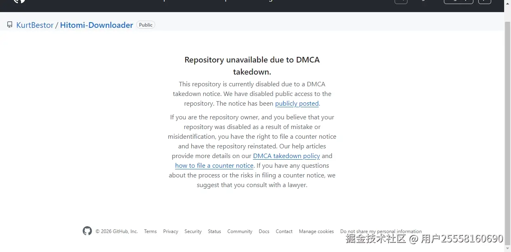This screenshot has height=252, width=511.
Task: Open the Terms footer link
Action: click(150, 231)
